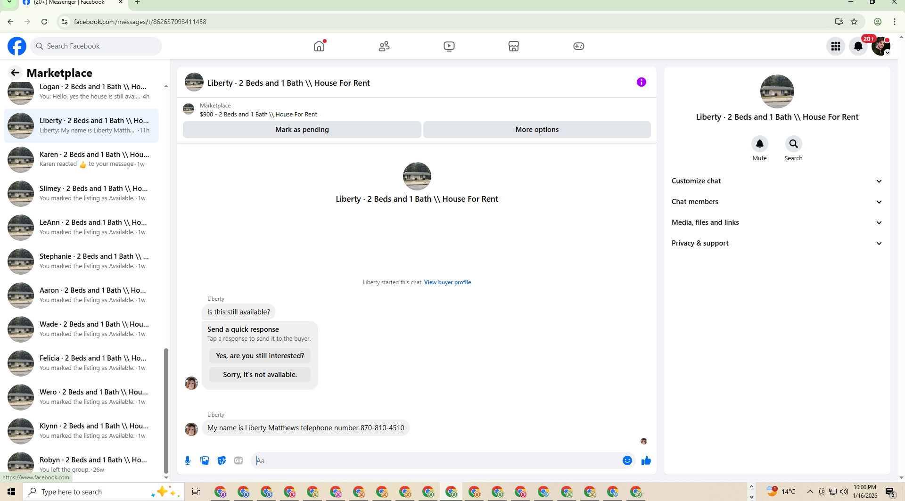Open Liberty conversation in list
The image size is (905, 501).
81,126
